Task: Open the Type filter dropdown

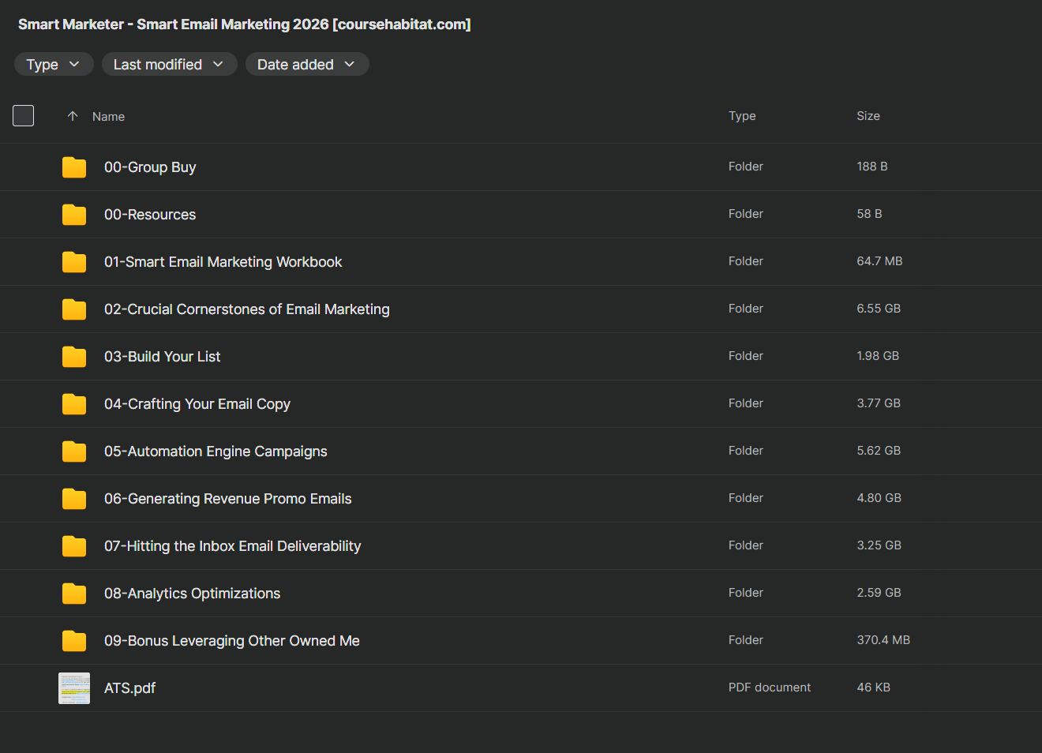Action: [54, 65]
